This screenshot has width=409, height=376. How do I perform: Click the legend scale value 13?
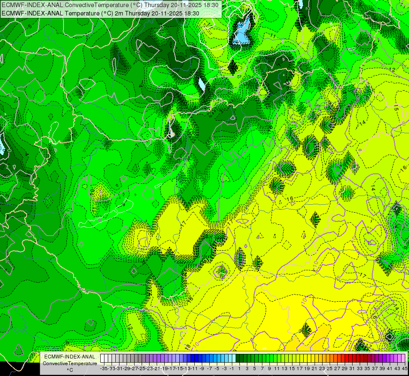(285, 369)
